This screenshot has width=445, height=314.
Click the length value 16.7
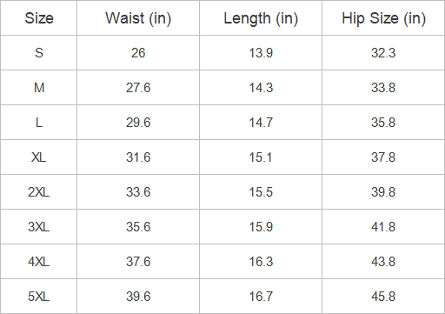point(261,297)
